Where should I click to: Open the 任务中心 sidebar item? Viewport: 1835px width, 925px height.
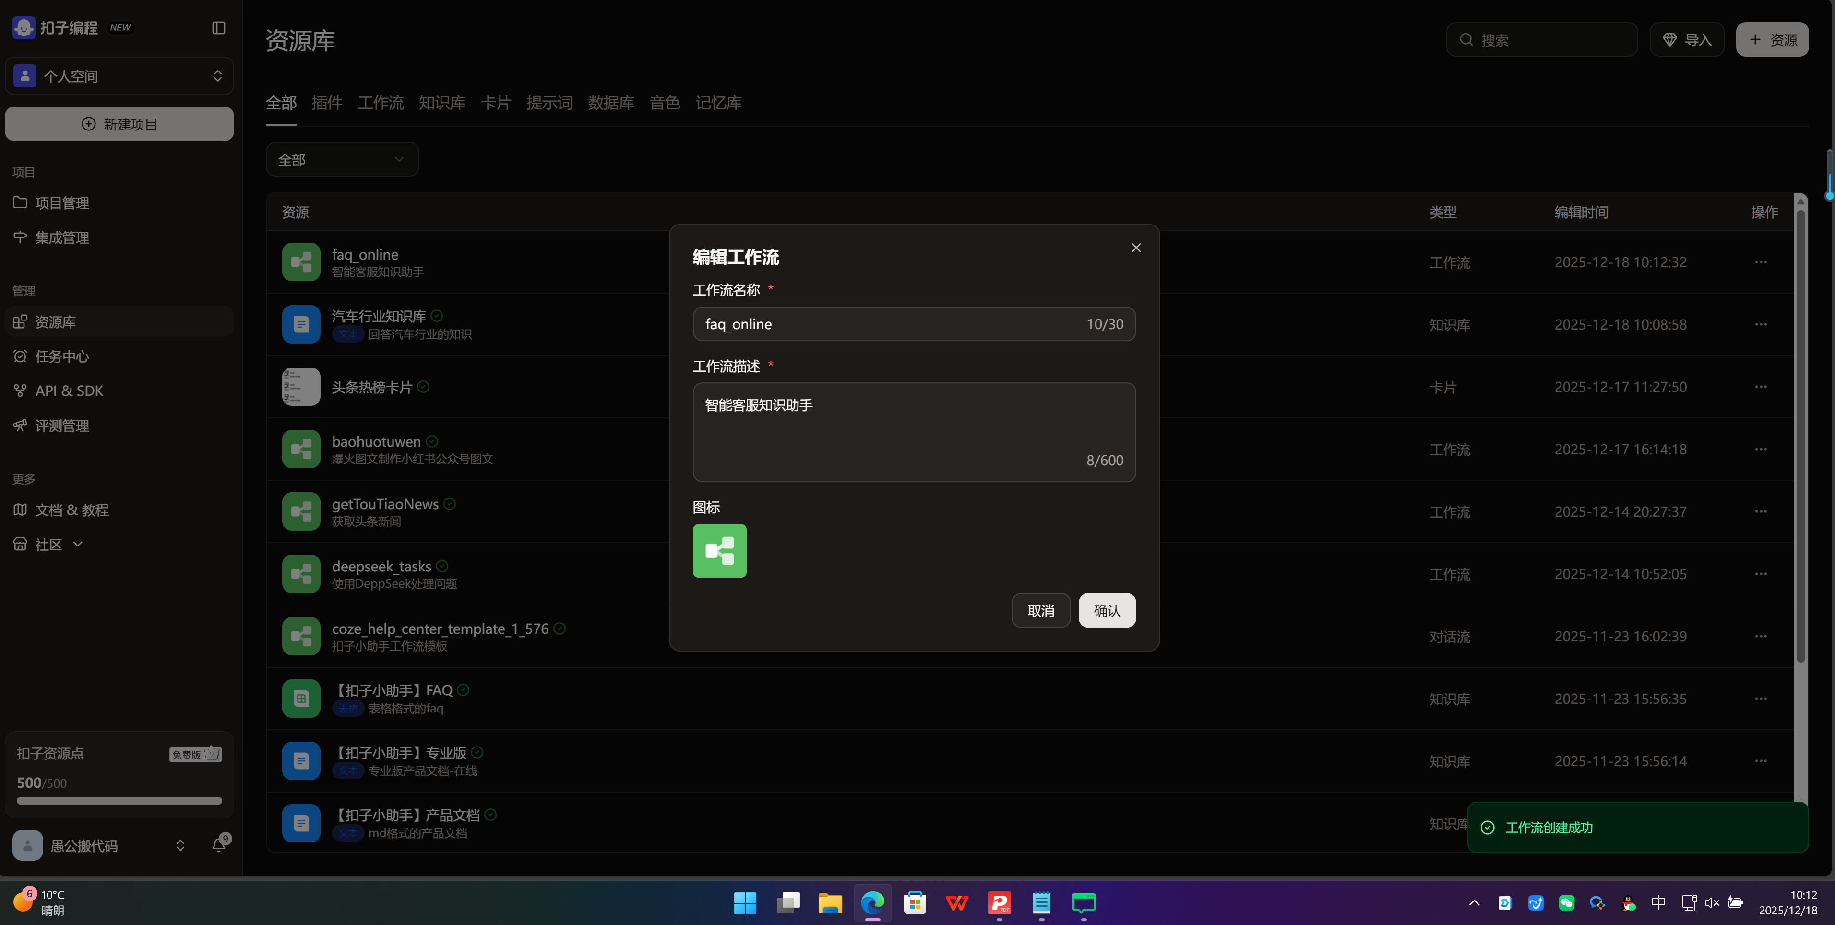pyautogui.click(x=62, y=357)
